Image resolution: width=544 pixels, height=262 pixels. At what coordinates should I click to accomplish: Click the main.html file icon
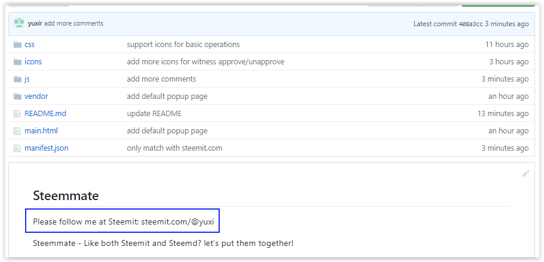(x=17, y=131)
